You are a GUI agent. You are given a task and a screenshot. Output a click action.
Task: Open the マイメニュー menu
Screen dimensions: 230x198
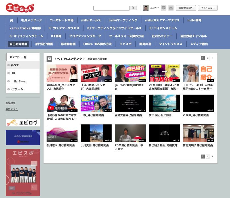(208, 8)
